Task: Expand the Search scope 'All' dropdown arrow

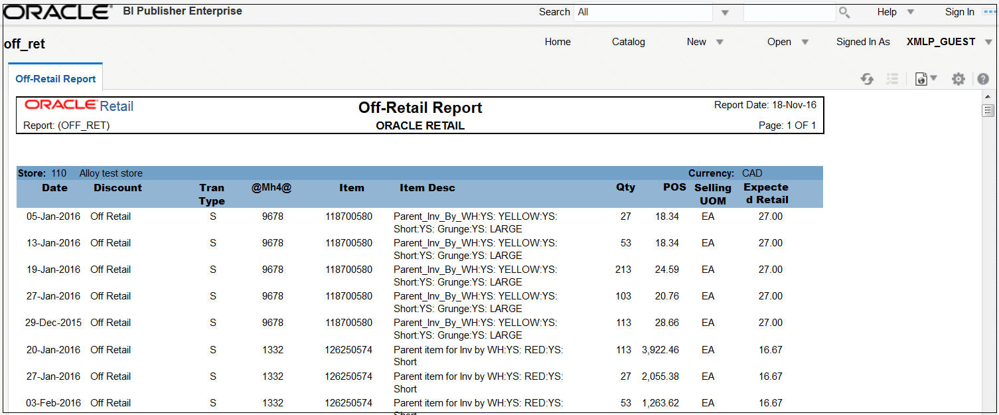Action: tap(725, 13)
